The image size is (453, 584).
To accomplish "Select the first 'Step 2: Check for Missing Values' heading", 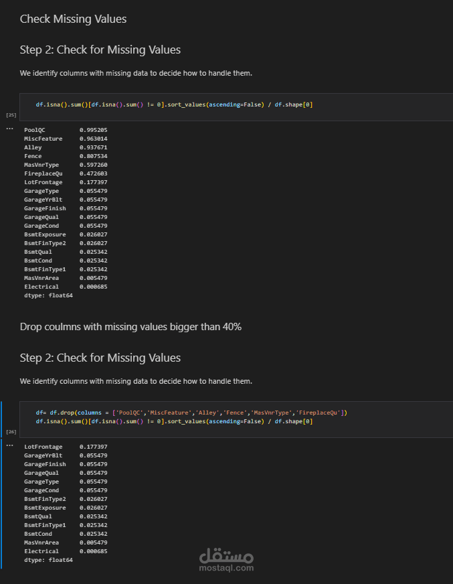I will click(x=100, y=50).
